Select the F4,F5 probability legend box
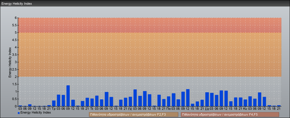This screenshot has width=290, height=118. coord(230,114)
